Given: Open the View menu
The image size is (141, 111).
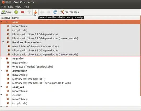Looking at the screenshot, I should click(x=18, y=7).
